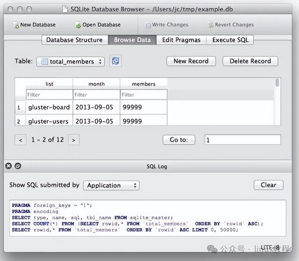Select members 99999 in gluster-board row
This screenshot has height=261, width=299.
tap(143, 107)
